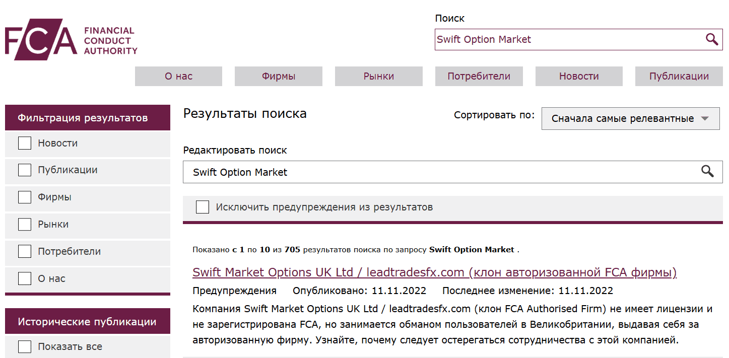Click inside the Поиск search field
The width and height of the screenshot is (729, 358).
click(554, 39)
